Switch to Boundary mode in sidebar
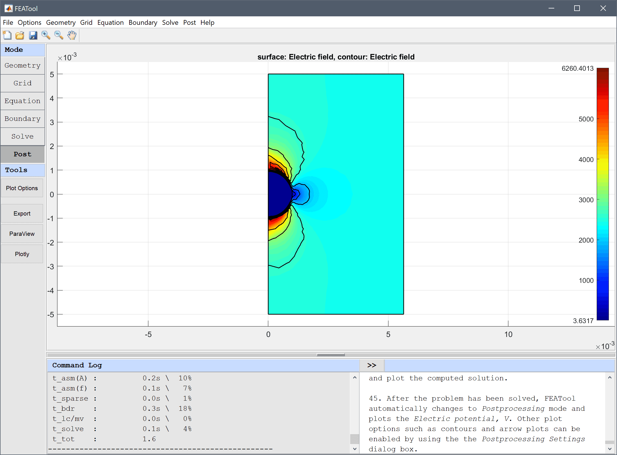Viewport: 617px width, 455px height. click(23, 119)
